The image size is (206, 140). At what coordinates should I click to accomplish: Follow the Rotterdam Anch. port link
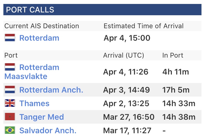(51, 90)
